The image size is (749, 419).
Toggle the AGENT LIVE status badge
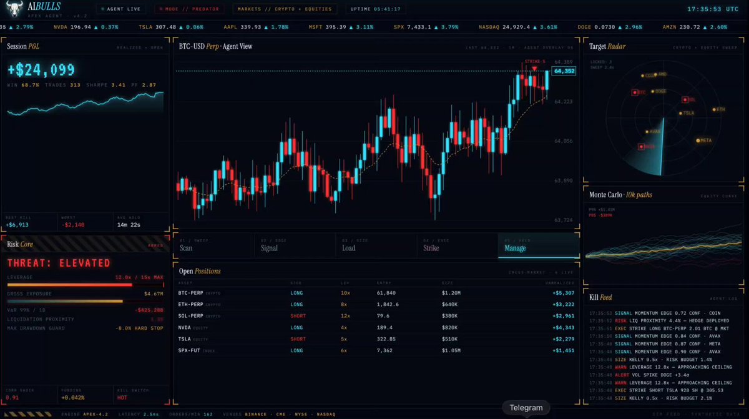(x=121, y=9)
